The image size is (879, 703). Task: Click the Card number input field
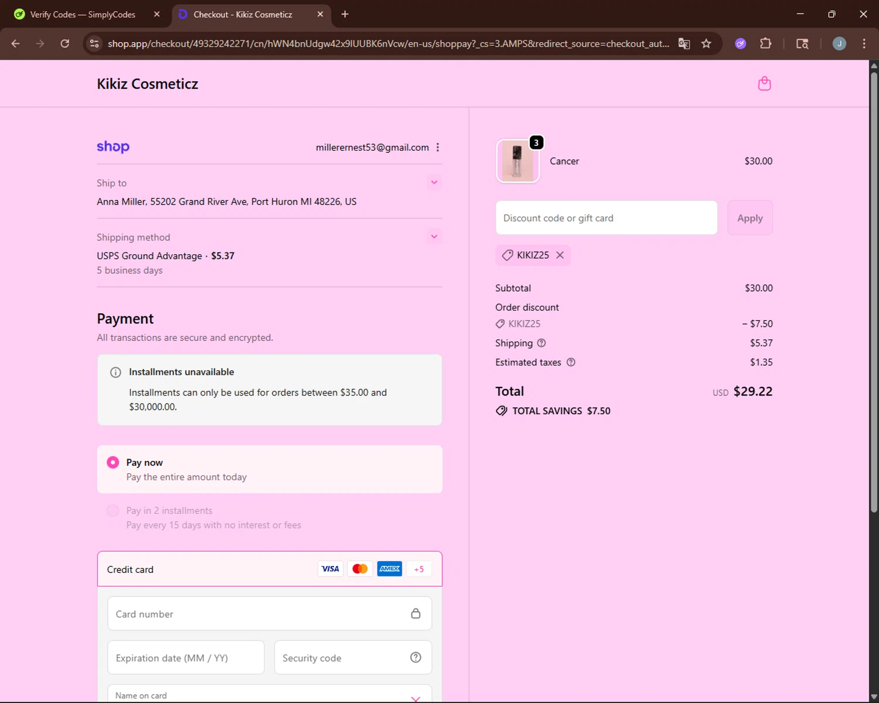tap(270, 613)
